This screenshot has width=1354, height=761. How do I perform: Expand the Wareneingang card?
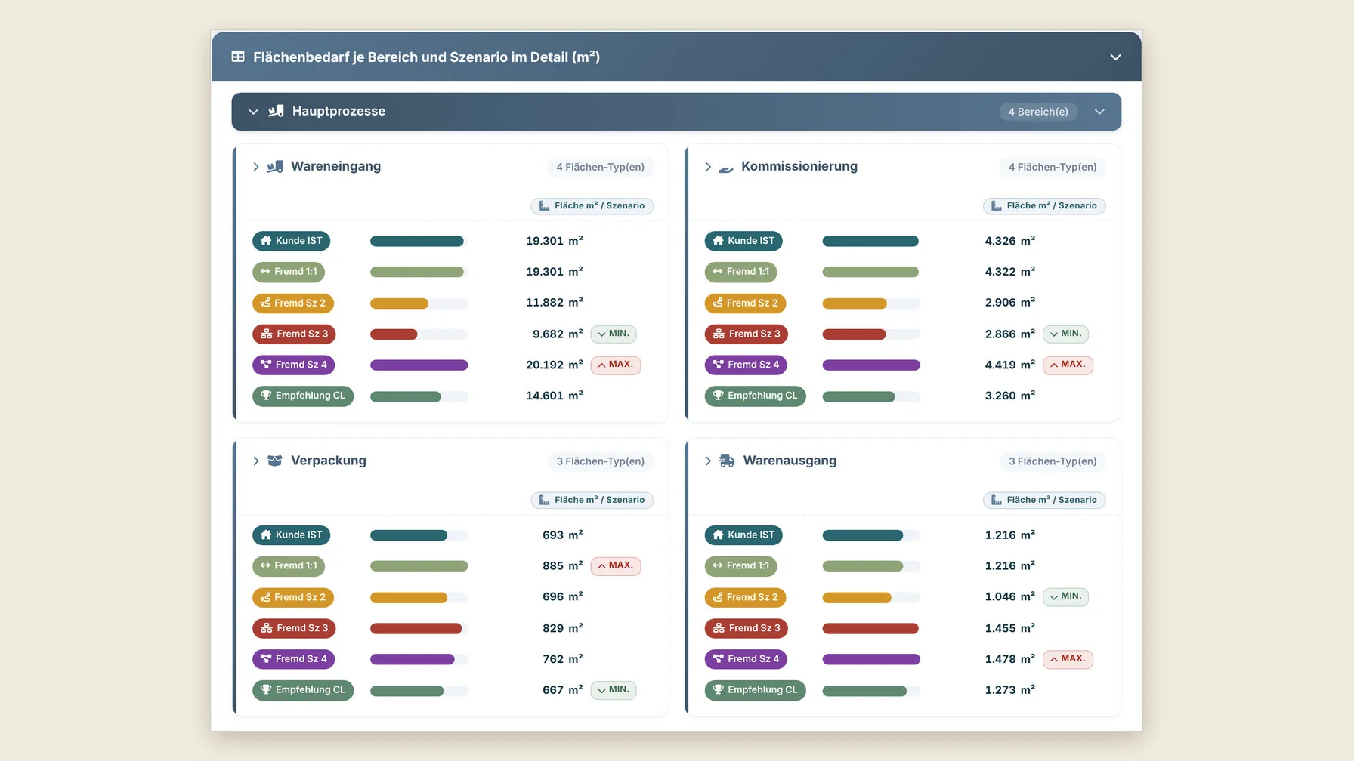click(256, 167)
